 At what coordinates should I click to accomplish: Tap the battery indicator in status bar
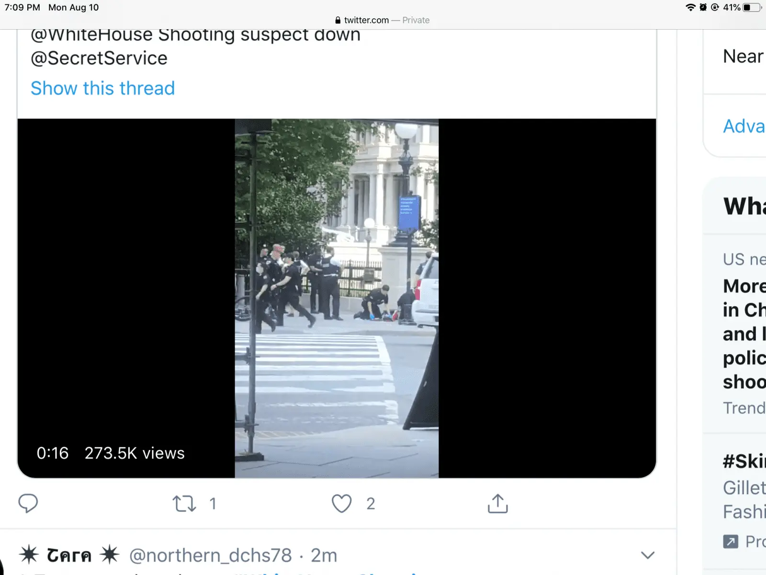pyautogui.click(x=752, y=7)
